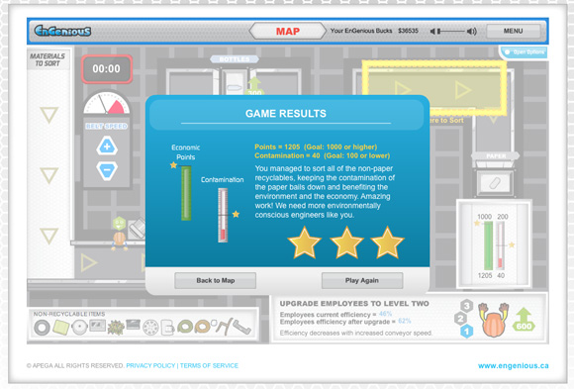Click the EnGenious logo

tap(62, 31)
